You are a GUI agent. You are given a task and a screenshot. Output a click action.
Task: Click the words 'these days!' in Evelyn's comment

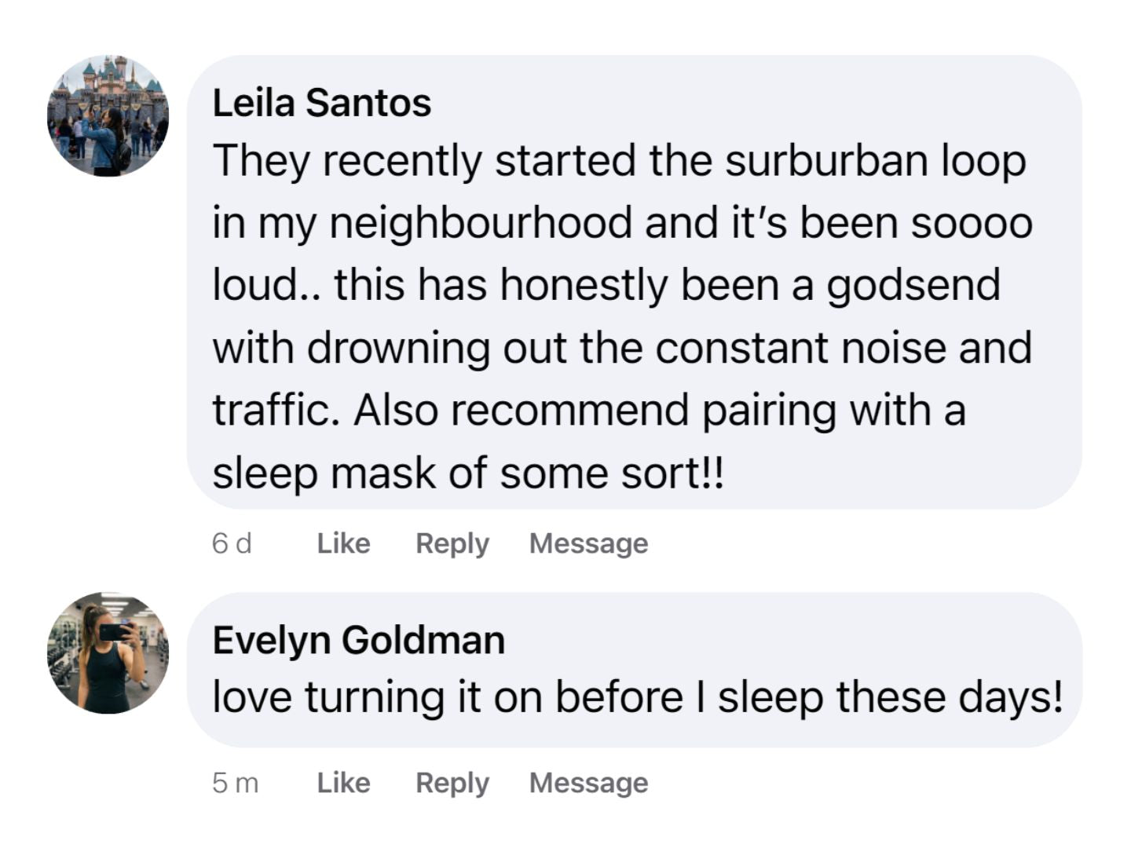click(949, 697)
